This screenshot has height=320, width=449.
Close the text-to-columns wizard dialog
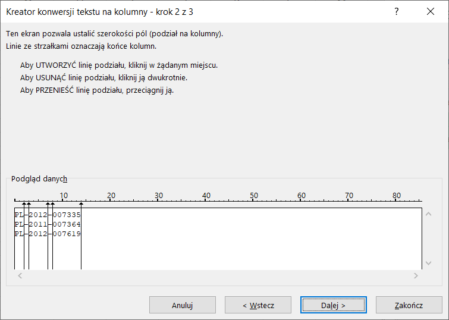pyautogui.click(x=430, y=11)
